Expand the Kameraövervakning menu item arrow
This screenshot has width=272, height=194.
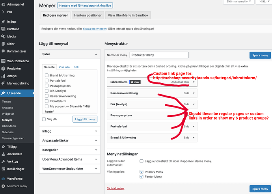(194, 93)
